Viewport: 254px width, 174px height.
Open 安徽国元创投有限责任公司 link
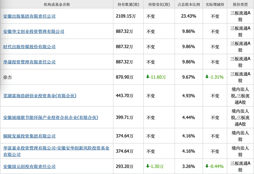point(29,166)
